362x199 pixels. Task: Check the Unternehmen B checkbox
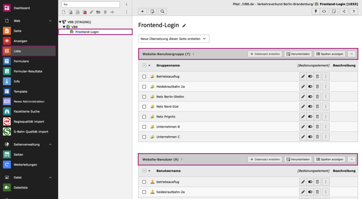point(144,127)
